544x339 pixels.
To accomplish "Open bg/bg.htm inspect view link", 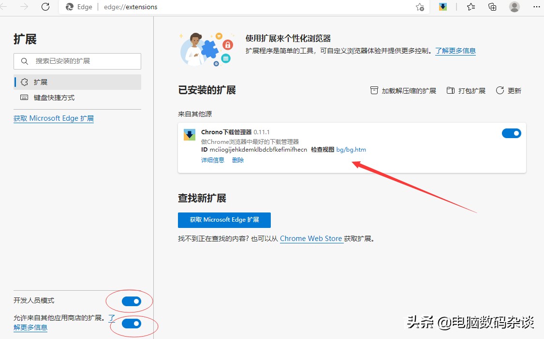I will [351, 149].
